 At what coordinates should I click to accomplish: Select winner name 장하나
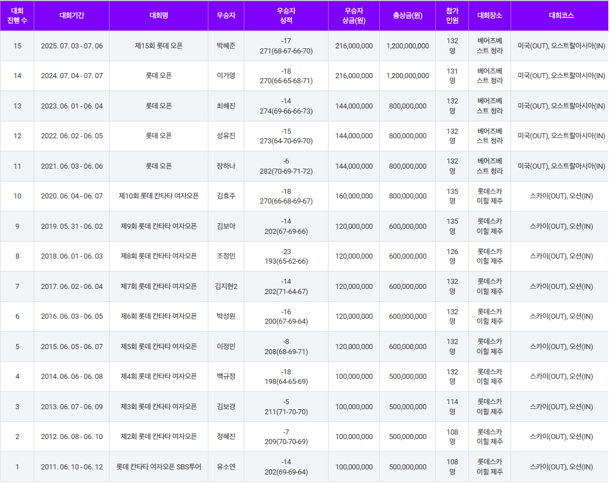tap(226, 166)
